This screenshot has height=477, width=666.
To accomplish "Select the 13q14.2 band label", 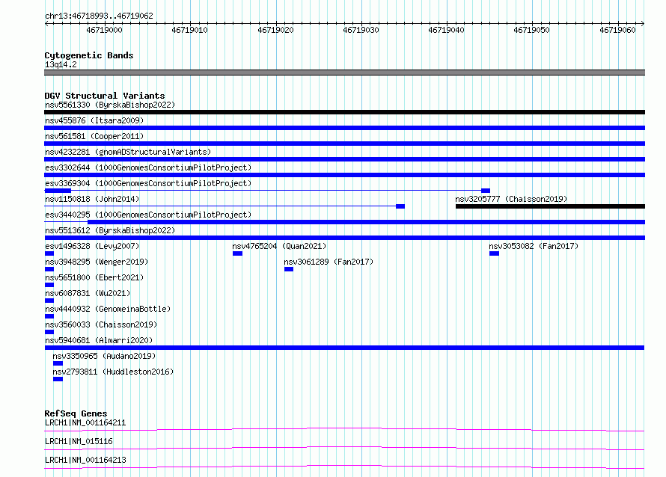I will pyautogui.click(x=61, y=64).
